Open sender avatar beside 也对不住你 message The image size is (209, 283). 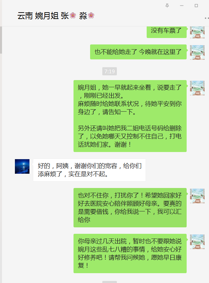[x=197, y=196]
